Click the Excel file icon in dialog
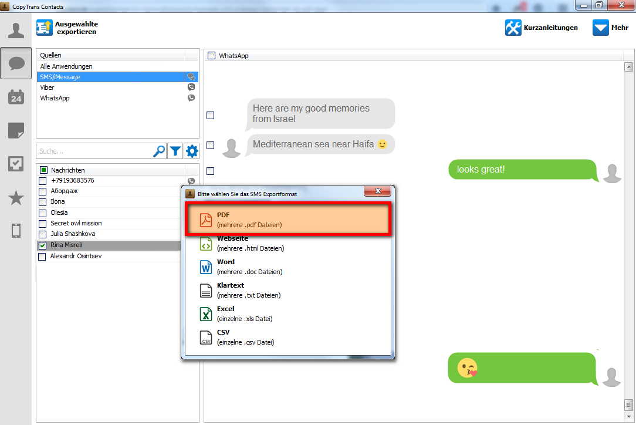This screenshot has width=636, height=425. pos(206,314)
